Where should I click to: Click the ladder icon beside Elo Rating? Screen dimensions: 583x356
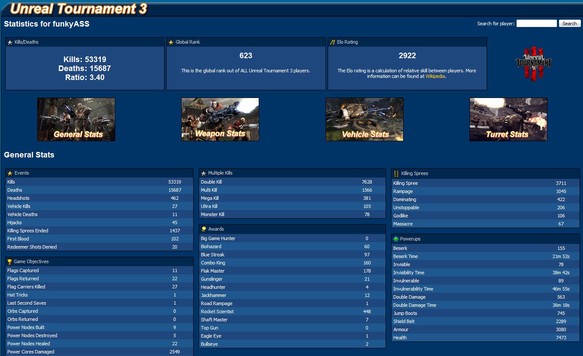pyautogui.click(x=333, y=42)
